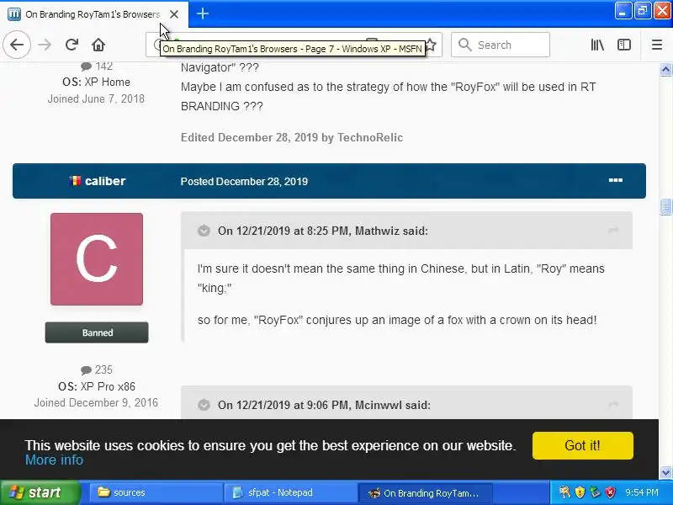View caliber's 235 posts count
This screenshot has height=505, width=673.
point(97,369)
